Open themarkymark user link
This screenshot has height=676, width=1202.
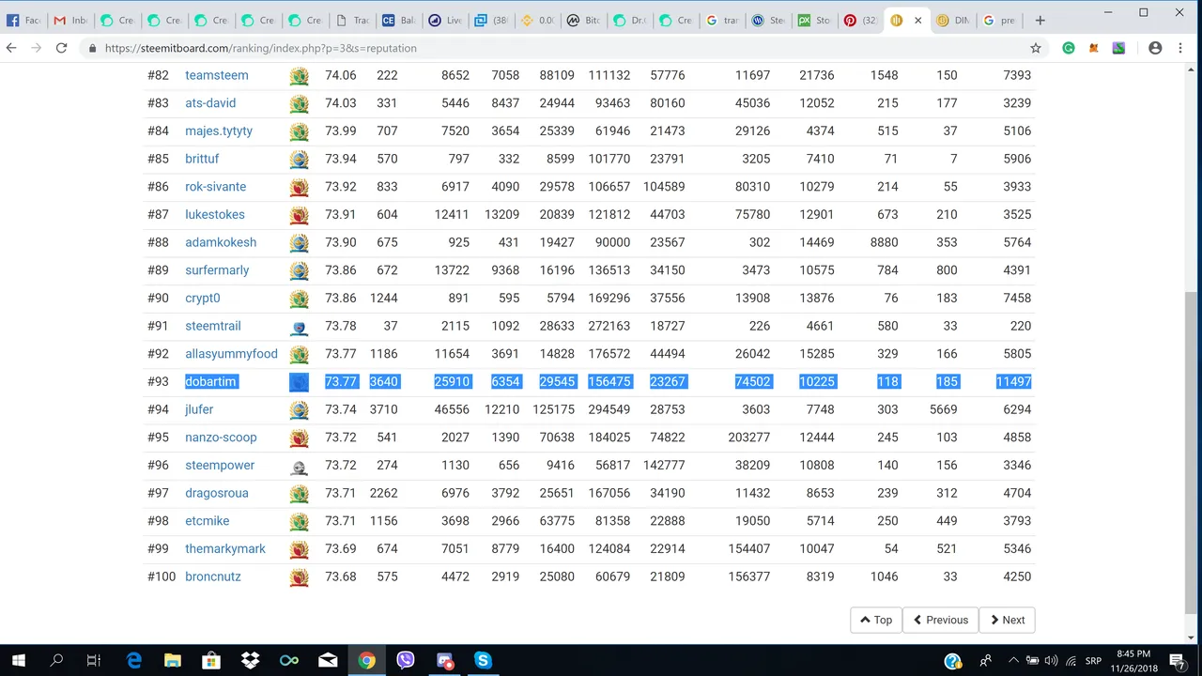pyautogui.click(x=225, y=548)
